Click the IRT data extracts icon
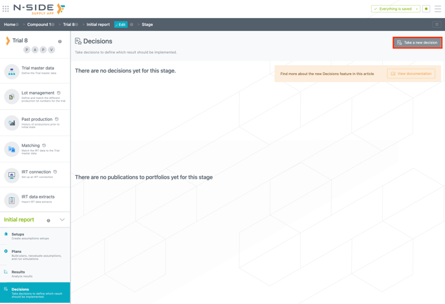 (12, 200)
